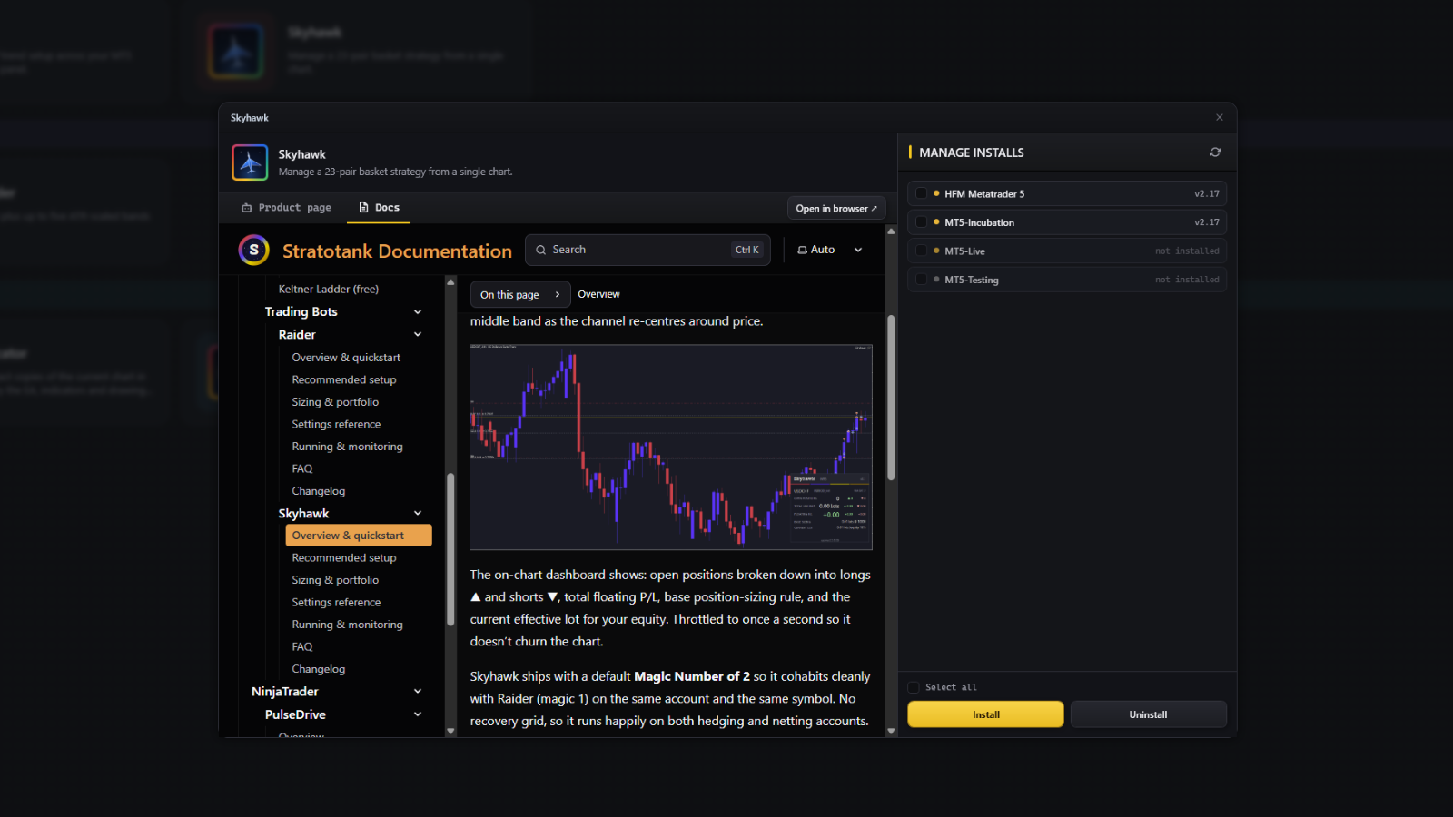Open docs in browser

click(x=836, y=208)
